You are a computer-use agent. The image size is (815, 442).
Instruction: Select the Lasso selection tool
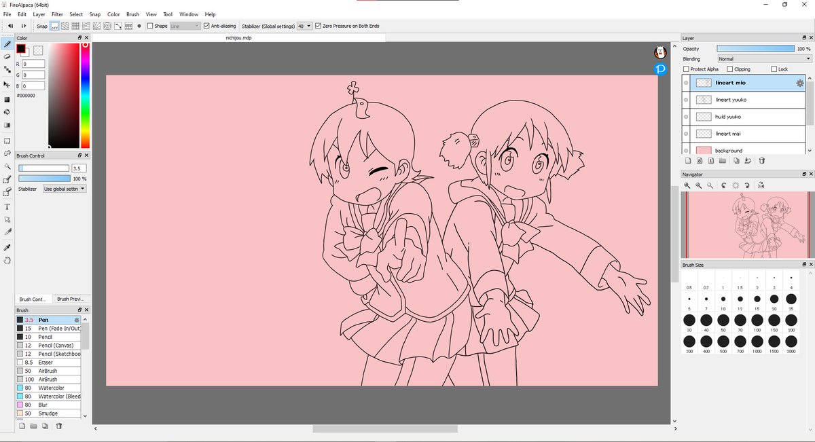tap(7, 154)
